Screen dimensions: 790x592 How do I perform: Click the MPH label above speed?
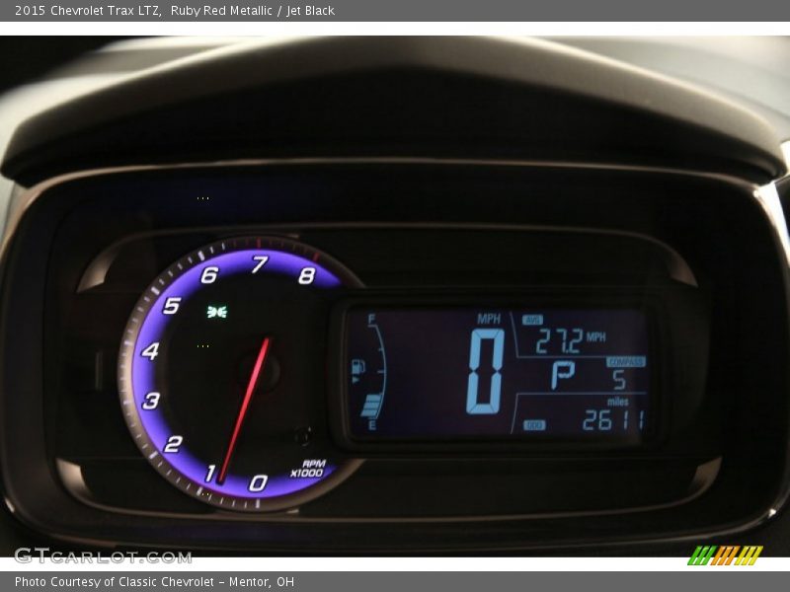tap(489, 319)
